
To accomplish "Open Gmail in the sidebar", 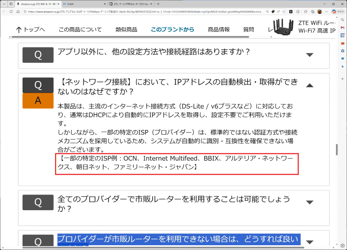I will tap(343, 28).
